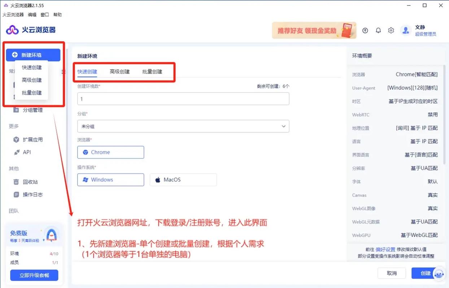This screenshot has height=288, width=449.
Task: Open the API section in the sidebar
Action: click(26, 152)
